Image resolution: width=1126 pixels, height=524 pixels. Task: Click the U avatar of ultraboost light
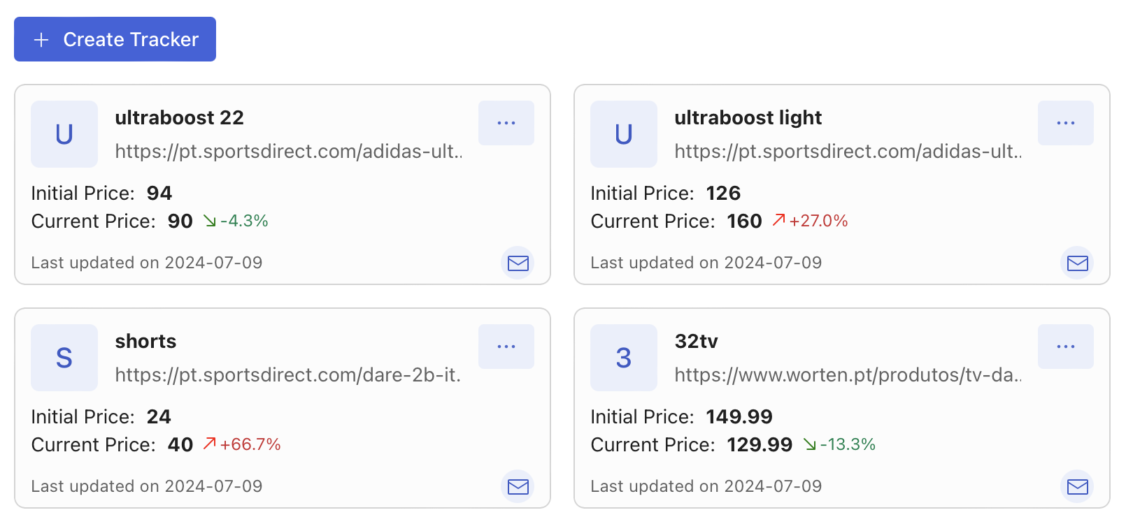624,134
